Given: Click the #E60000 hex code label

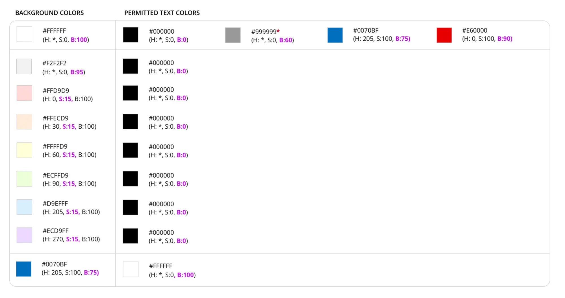Looking at the screenshot, I should pyautogui.click(x=475, y=31).
